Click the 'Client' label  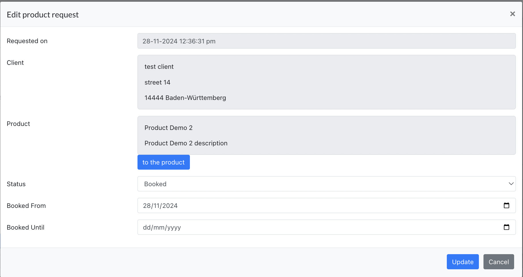point(15,63)
